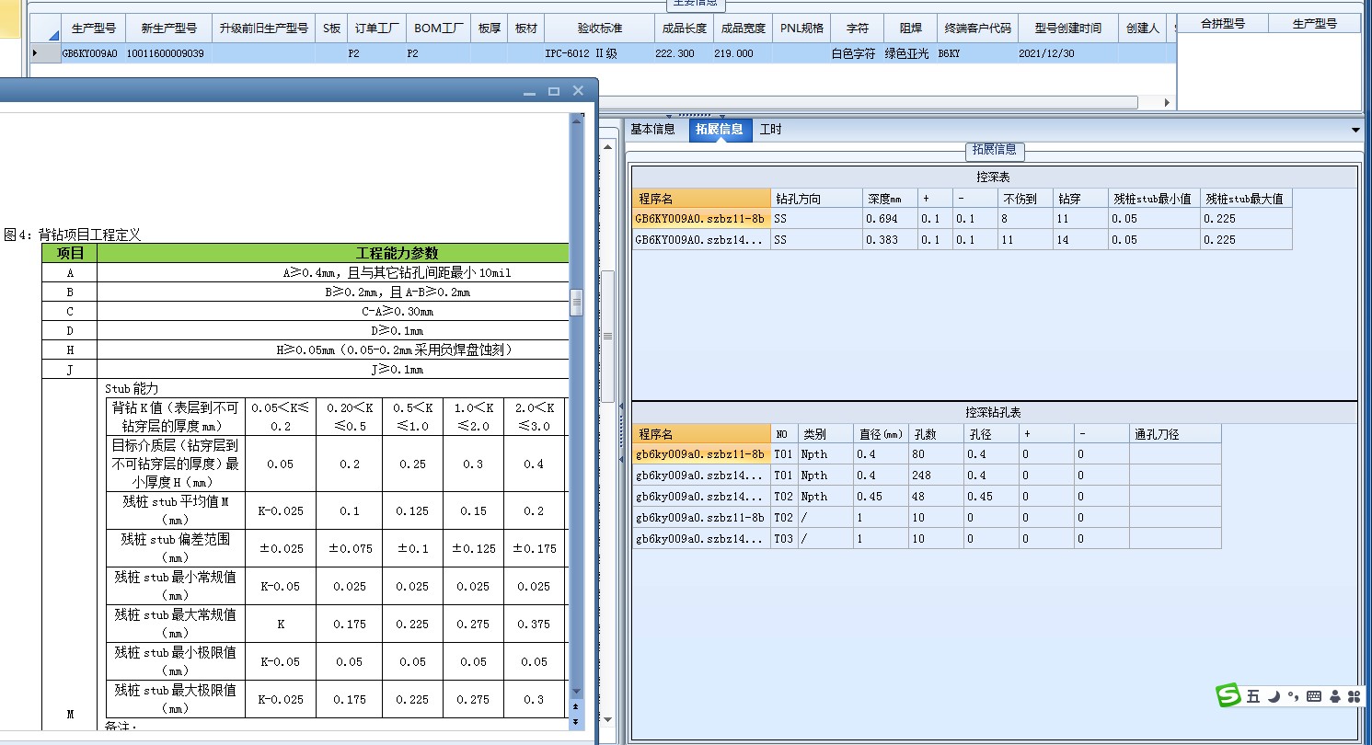Click the document scrollbar down arrow
The width and height of the screenshot is (1372, 745).
(577, 692)
